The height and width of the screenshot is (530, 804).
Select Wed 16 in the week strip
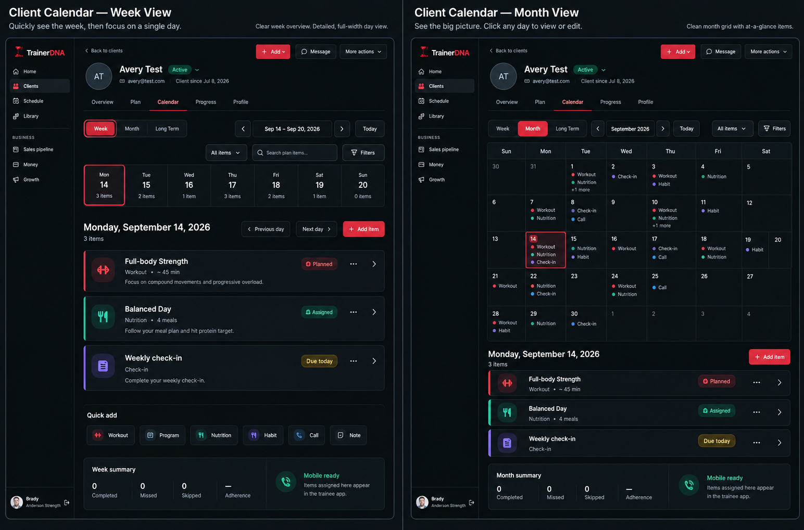[x=189, y=186]
